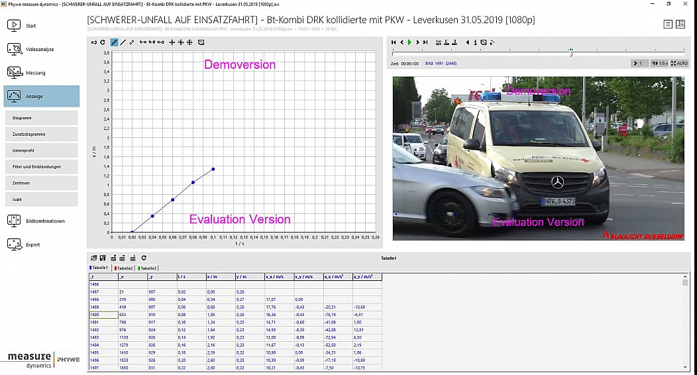Click the Diagramm button
This screenshot has height=375, width=697.
(x=41, y=118)
